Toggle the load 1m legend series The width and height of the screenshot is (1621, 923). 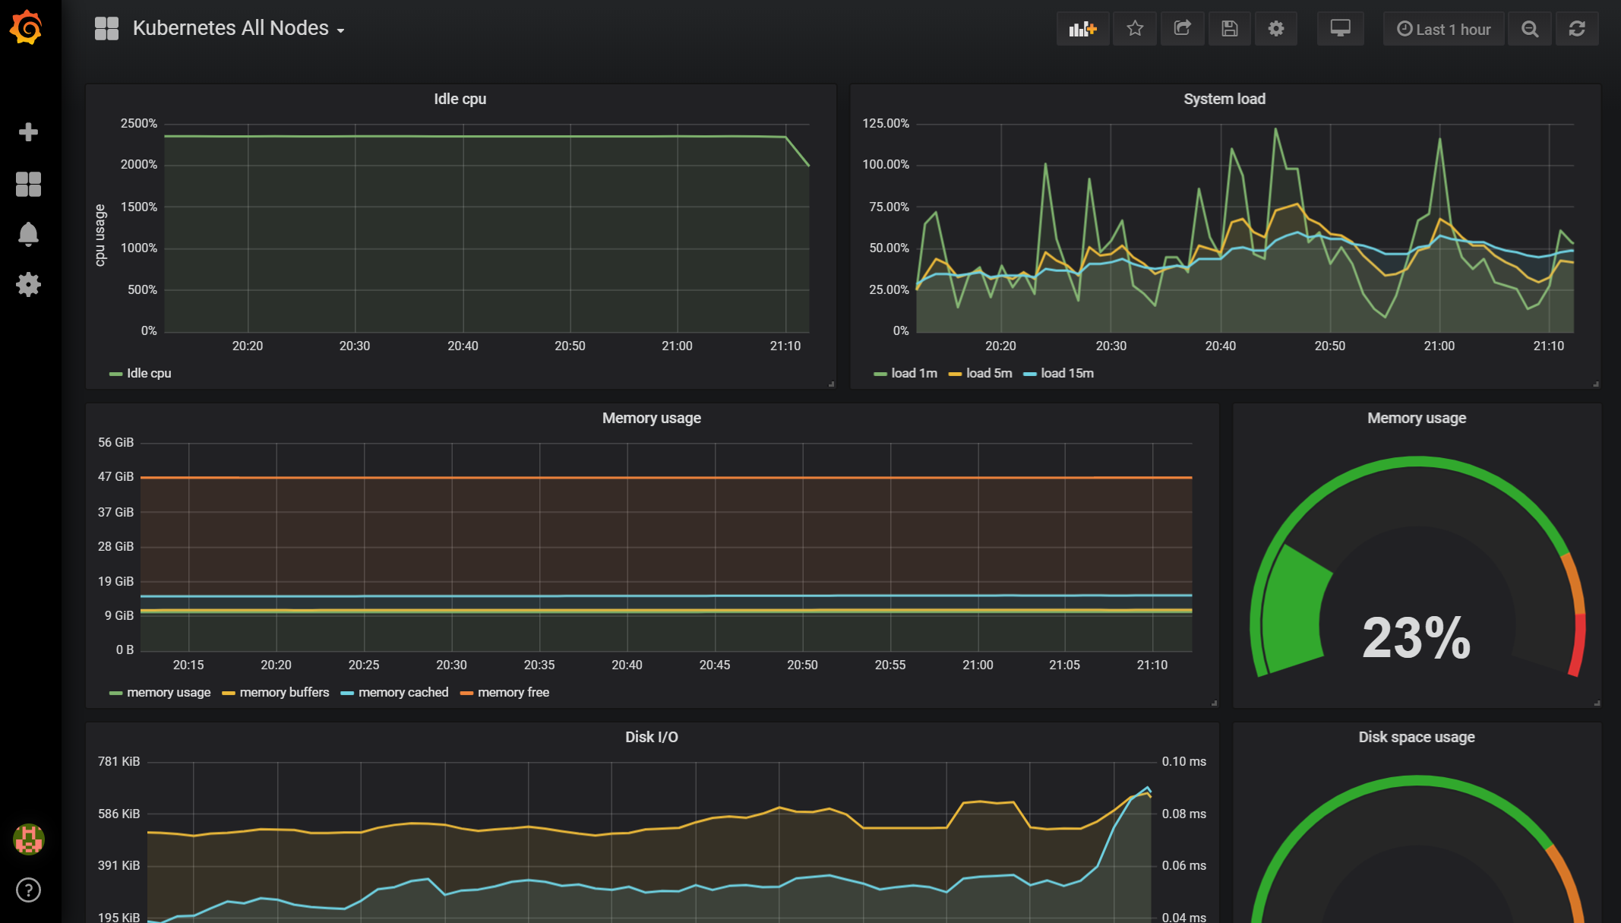(x=914, y=373)
